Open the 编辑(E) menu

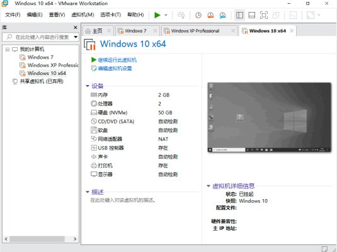pyautogui.click(x=35, y=14)
